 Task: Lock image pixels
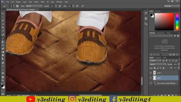coord(158,68)
